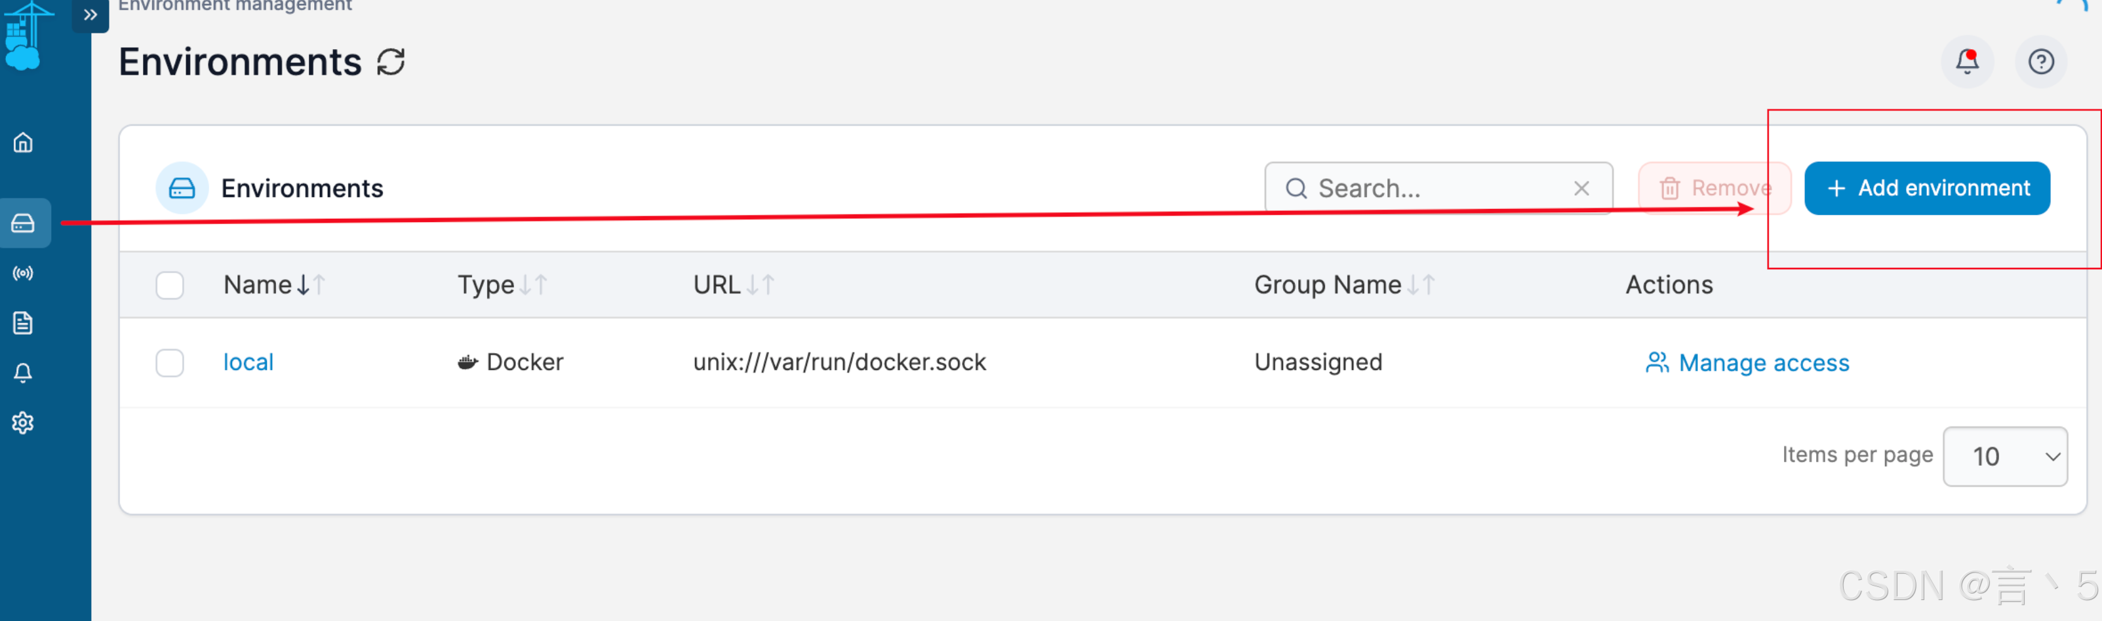
Task: Open Items per page dropdown
Action: [x=2005, y=457]
